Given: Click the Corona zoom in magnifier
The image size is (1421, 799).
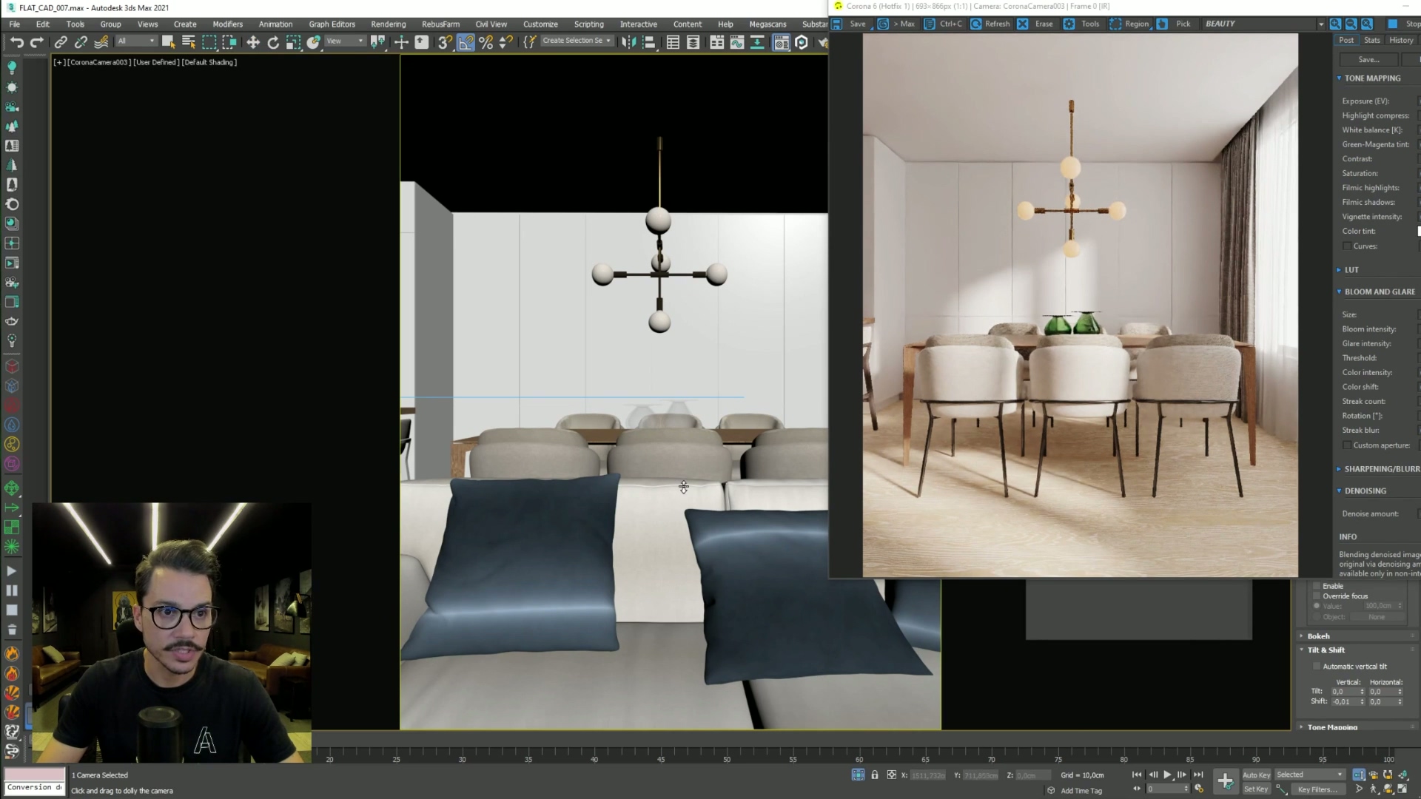Looking at the screenshot, I should click(x=1335, y=24).
